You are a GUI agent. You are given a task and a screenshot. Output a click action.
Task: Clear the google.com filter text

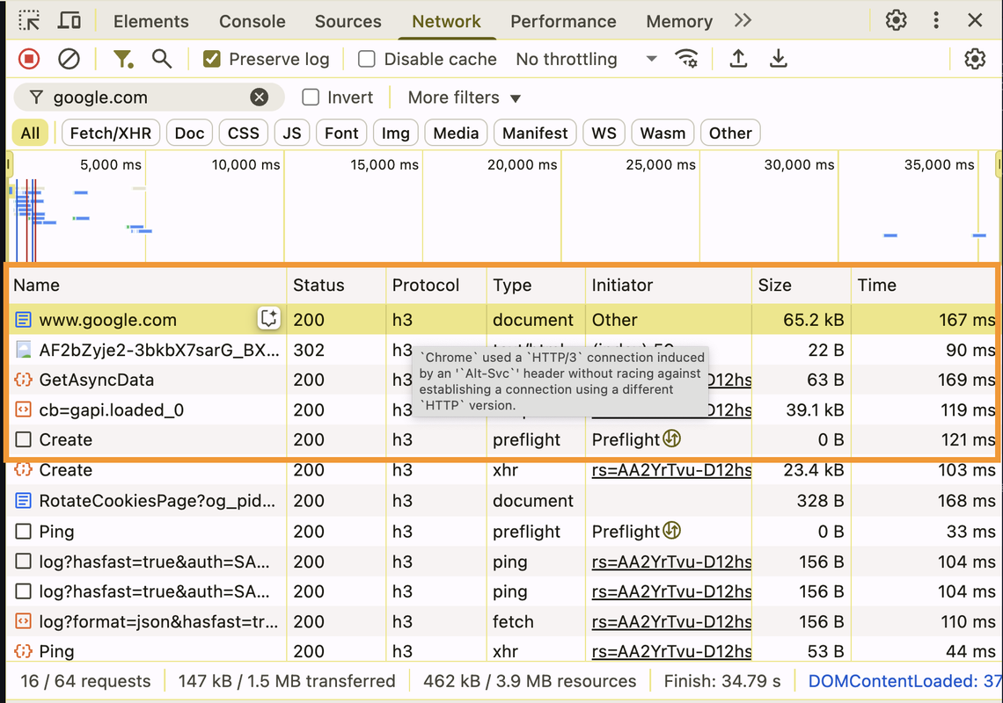[259, 98]
